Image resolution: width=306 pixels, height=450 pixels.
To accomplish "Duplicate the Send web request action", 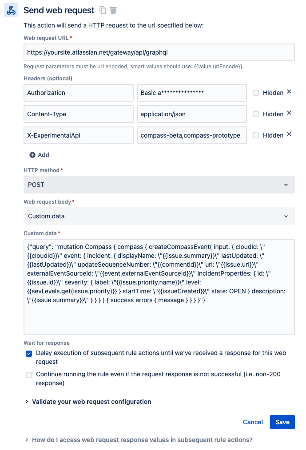I will [102, 10].
